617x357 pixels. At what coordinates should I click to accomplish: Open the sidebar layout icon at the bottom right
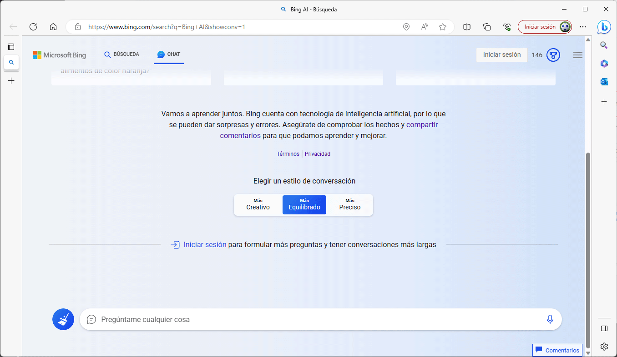pos(604,328)
